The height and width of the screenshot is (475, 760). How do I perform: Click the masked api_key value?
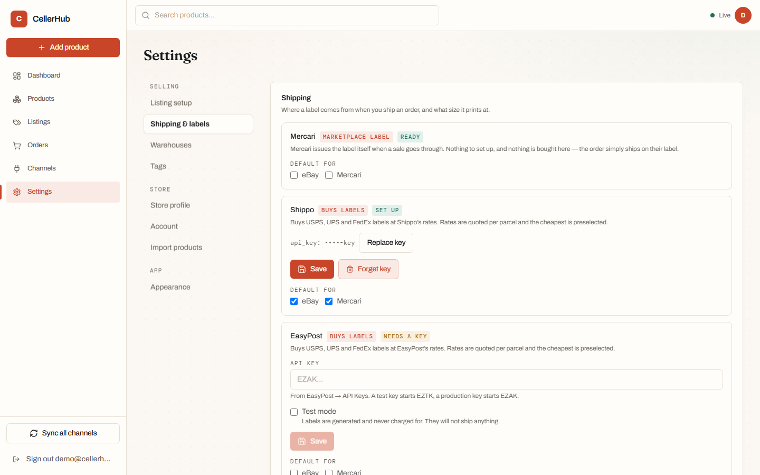(340, 243)
